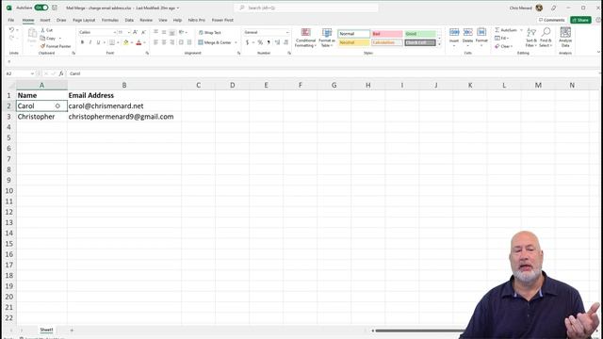Expand the Name Box dropdown
This screenshot has width=603, height=339.
32,73
